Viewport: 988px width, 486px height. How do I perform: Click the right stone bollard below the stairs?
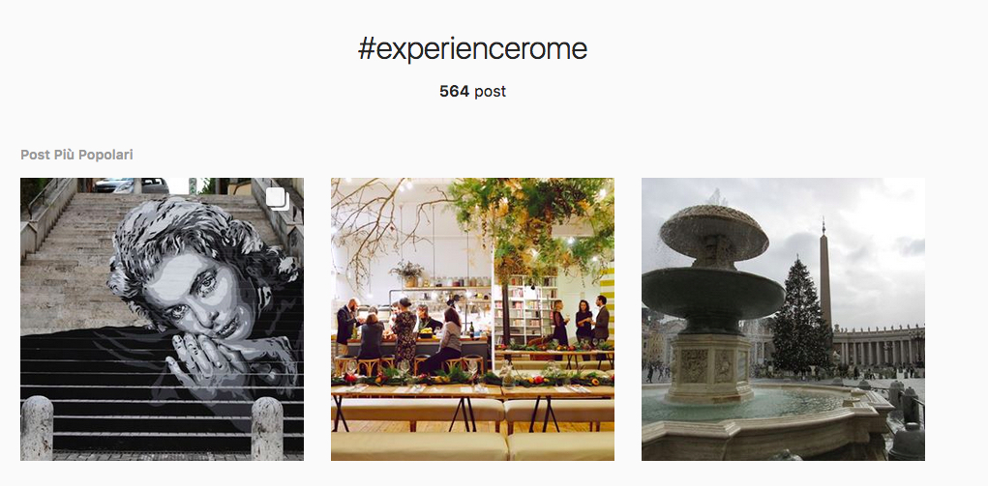coord(267,427)
